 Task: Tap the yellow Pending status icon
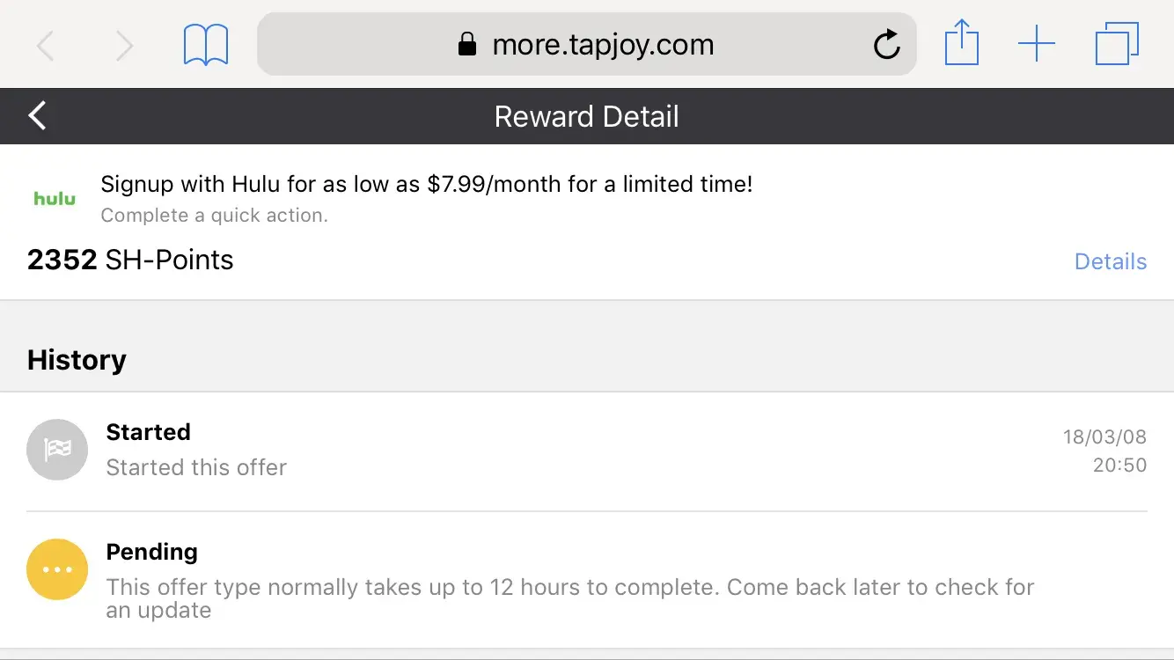(57, 569)
